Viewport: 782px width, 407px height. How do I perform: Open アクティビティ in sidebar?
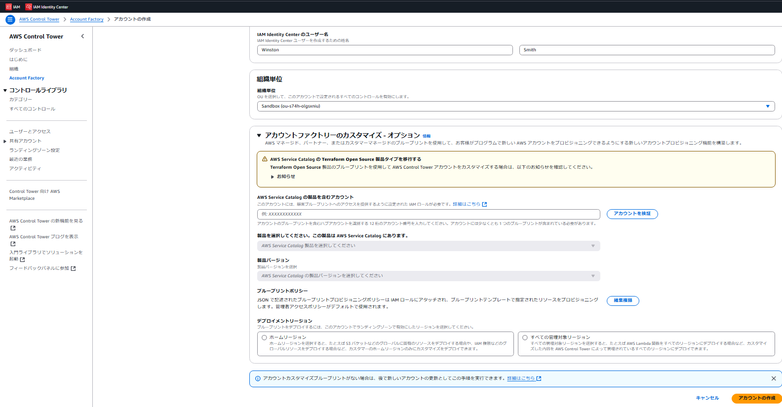point(25,169)
